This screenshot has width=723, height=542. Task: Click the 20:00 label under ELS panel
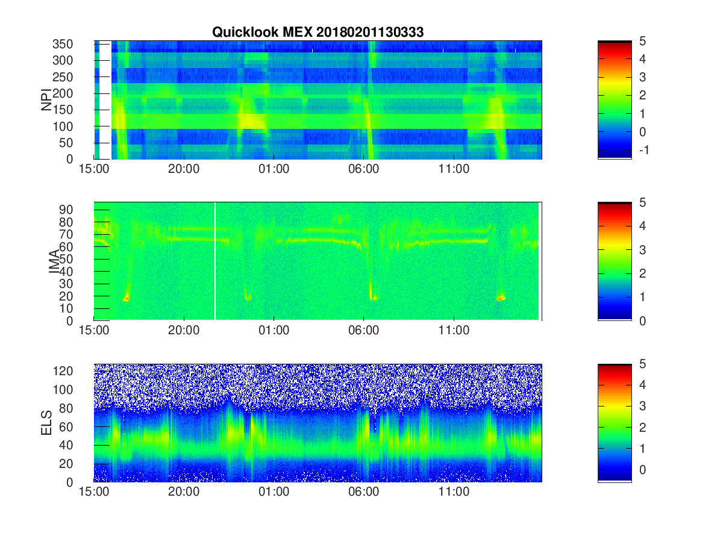(184, 493)
